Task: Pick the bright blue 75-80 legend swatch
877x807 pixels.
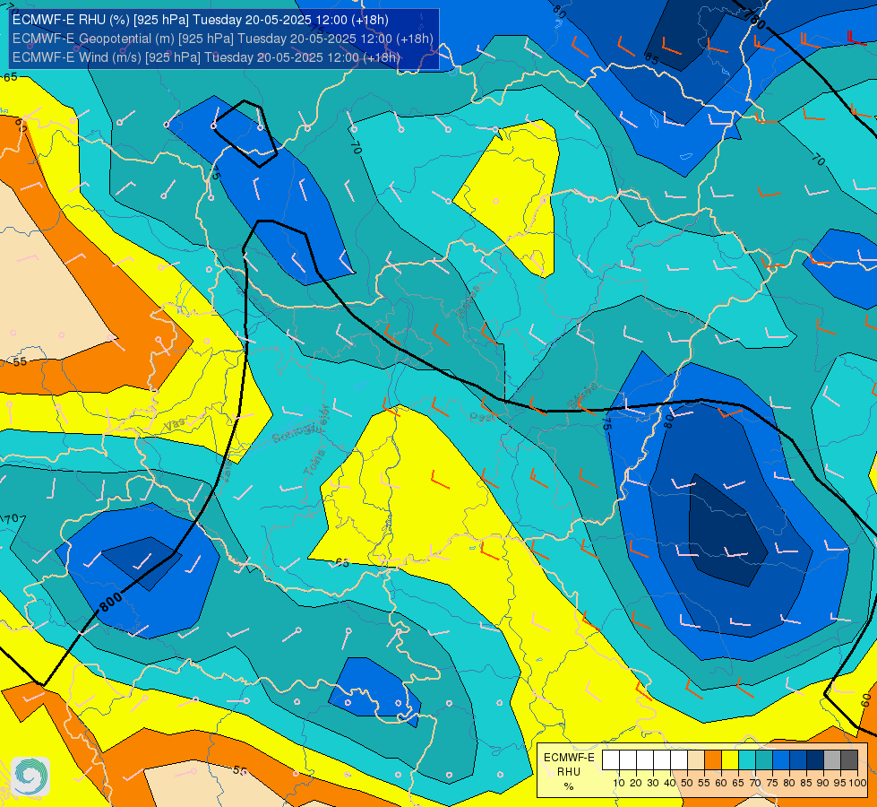Action: pos(781,760)
